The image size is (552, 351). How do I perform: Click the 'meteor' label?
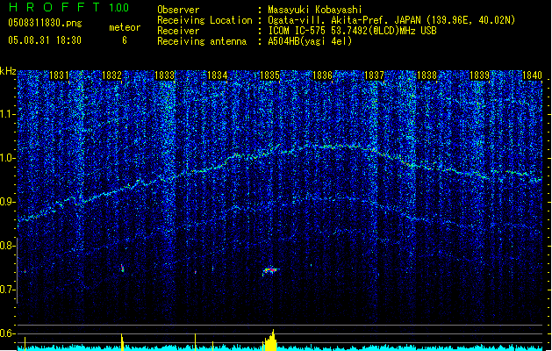[125, 27]
